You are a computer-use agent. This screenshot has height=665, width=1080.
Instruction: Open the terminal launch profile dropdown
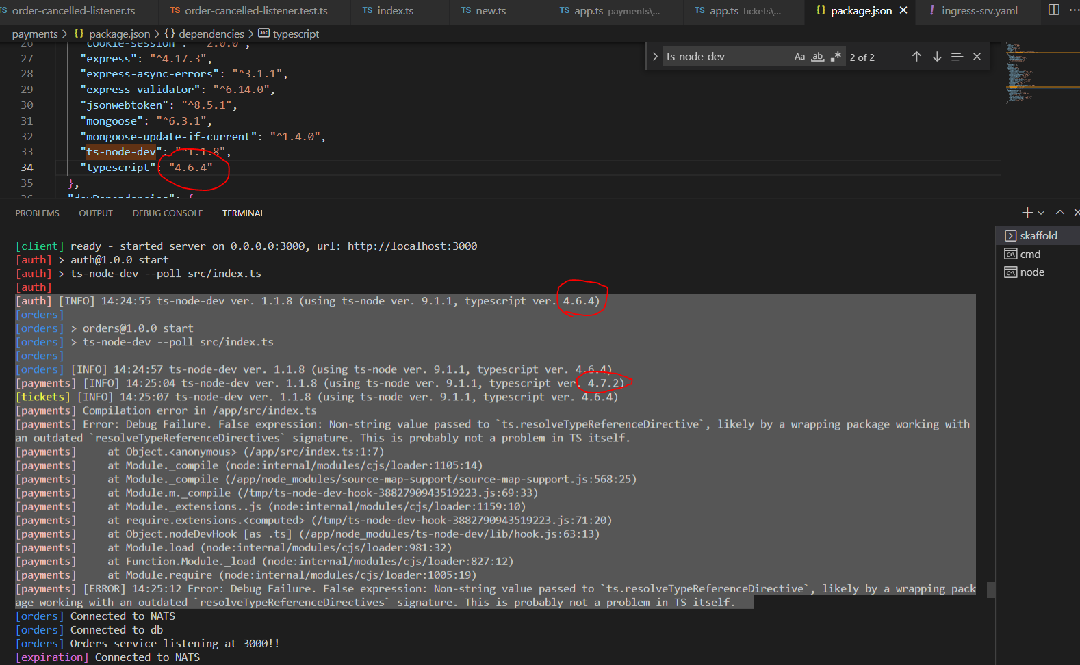point(1041,213)
